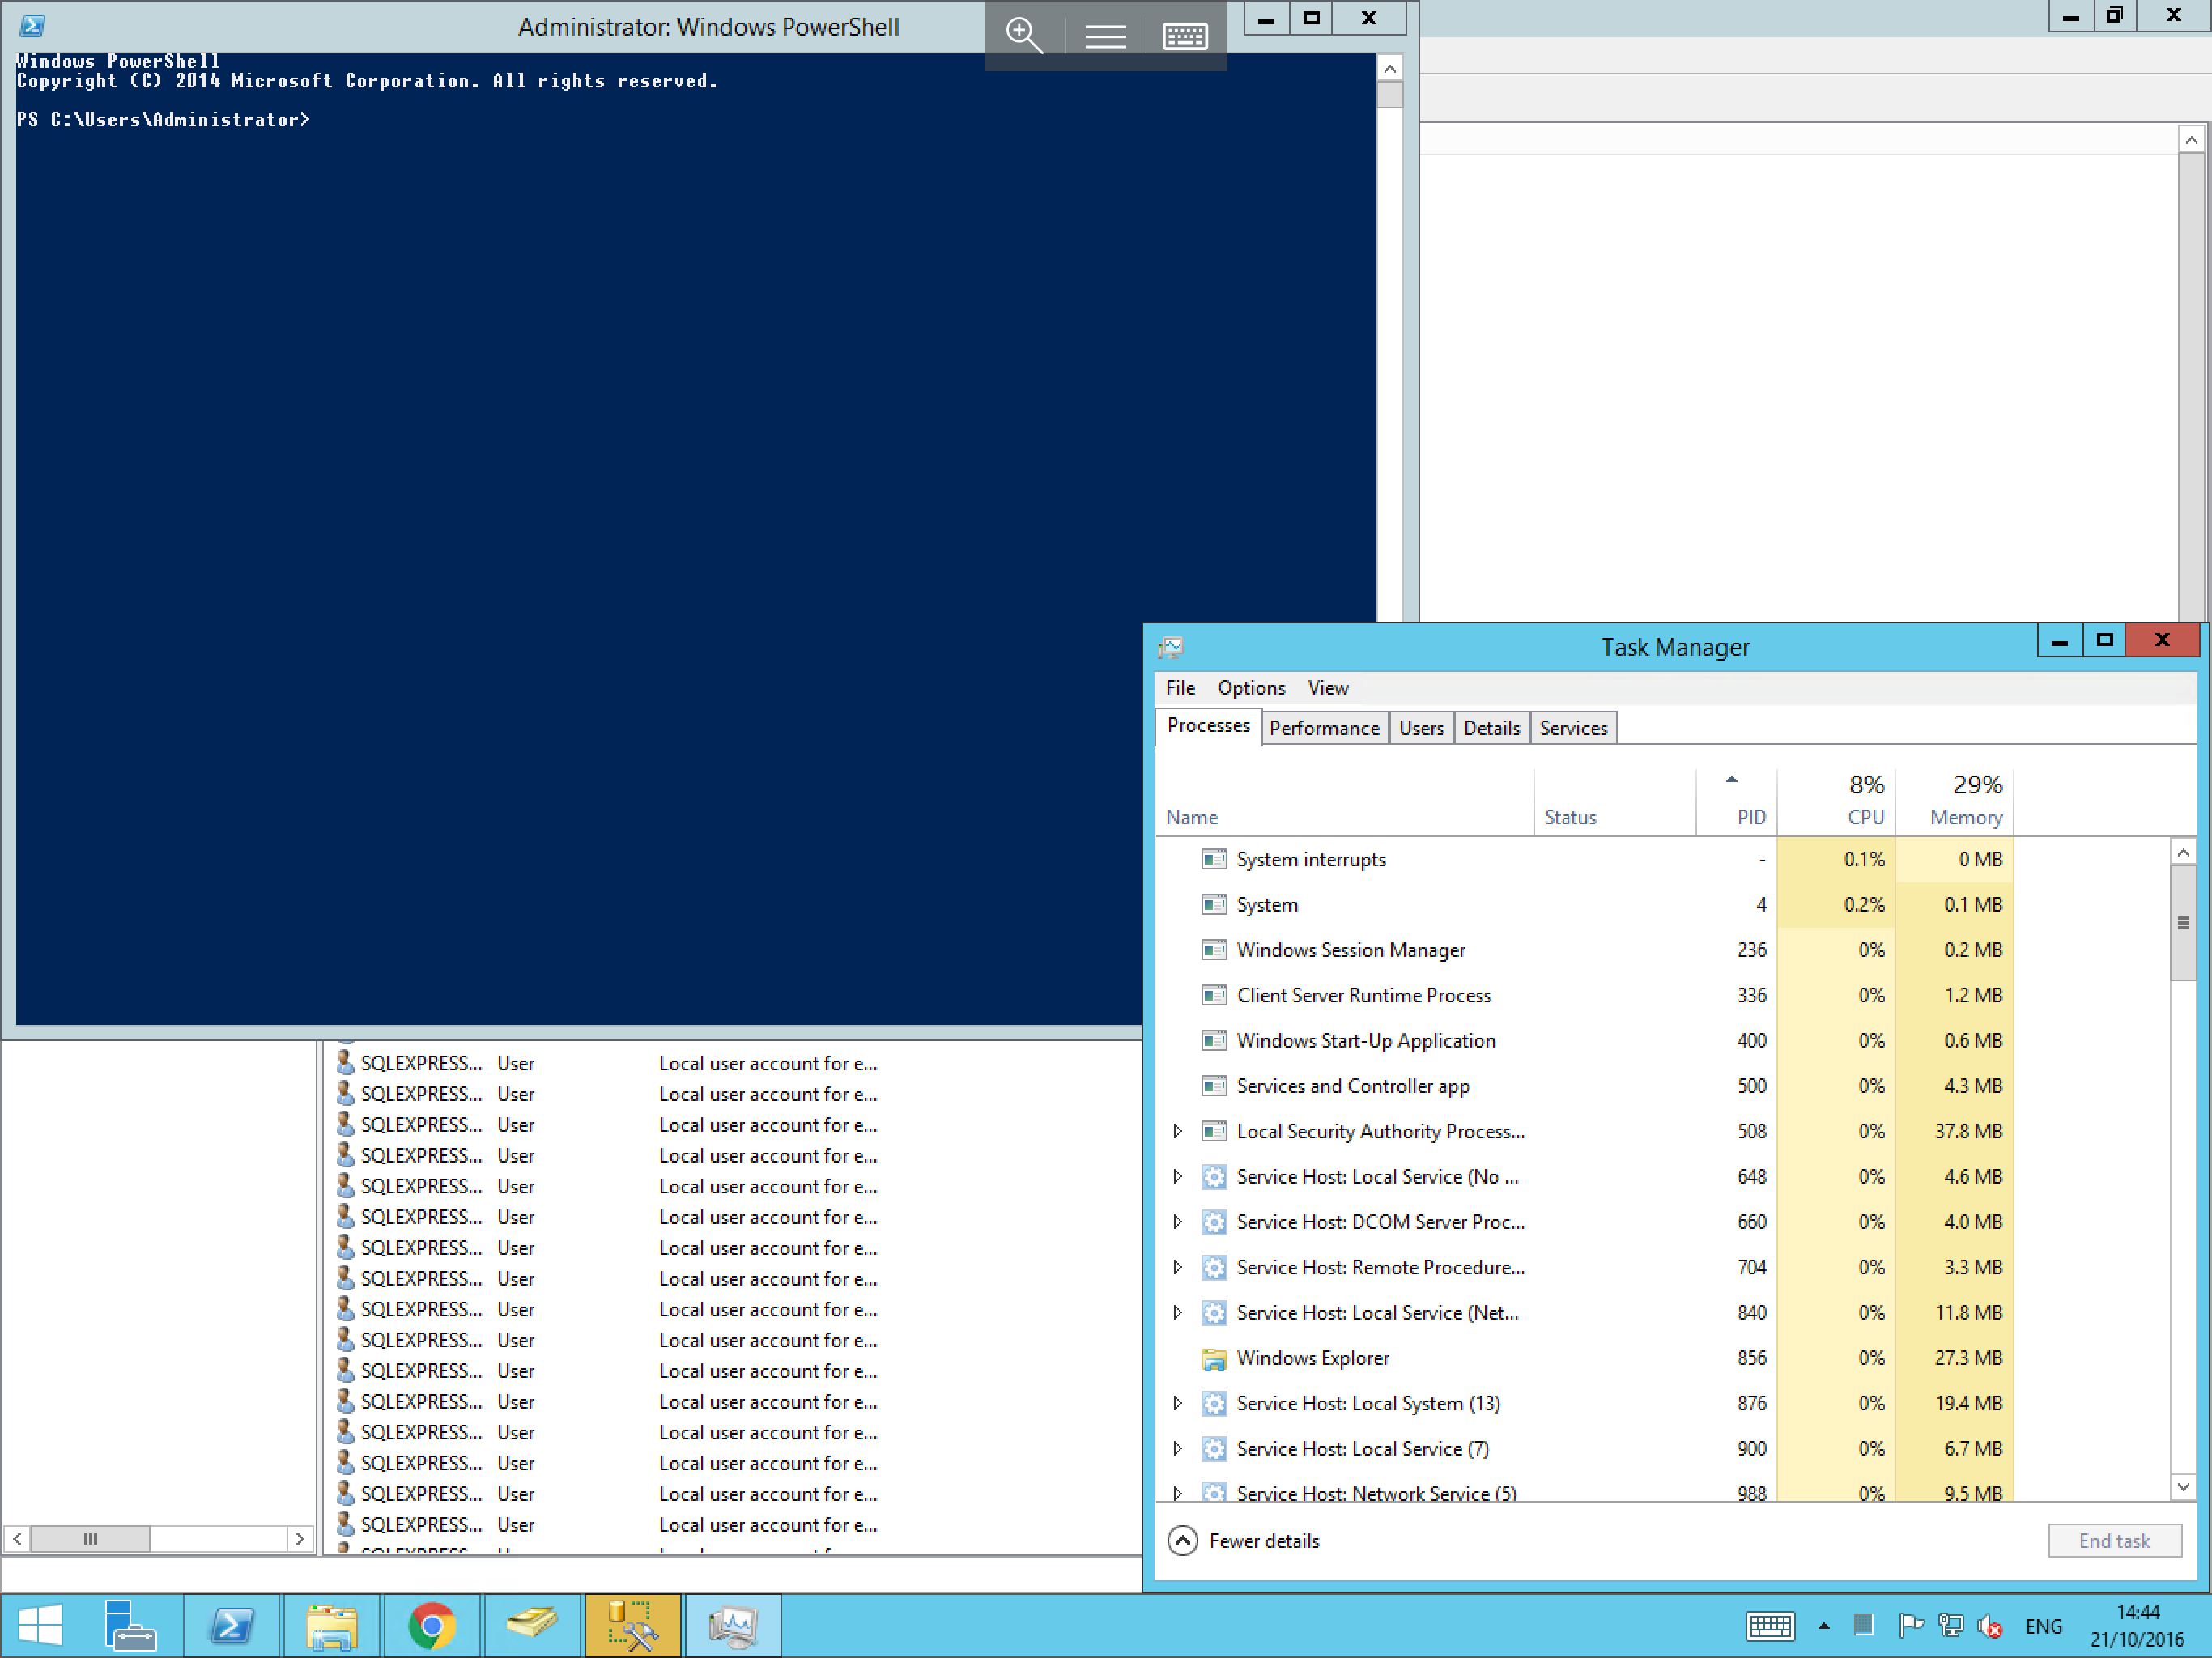Switch to the Performance tab
The image size is (2212, 1658).
pos(1324,728)
